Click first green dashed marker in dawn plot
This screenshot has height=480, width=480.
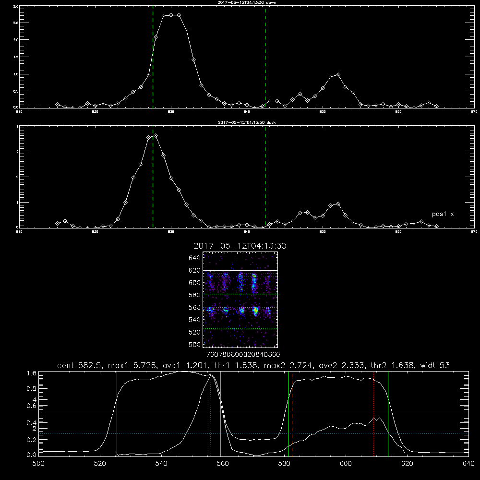153,57
